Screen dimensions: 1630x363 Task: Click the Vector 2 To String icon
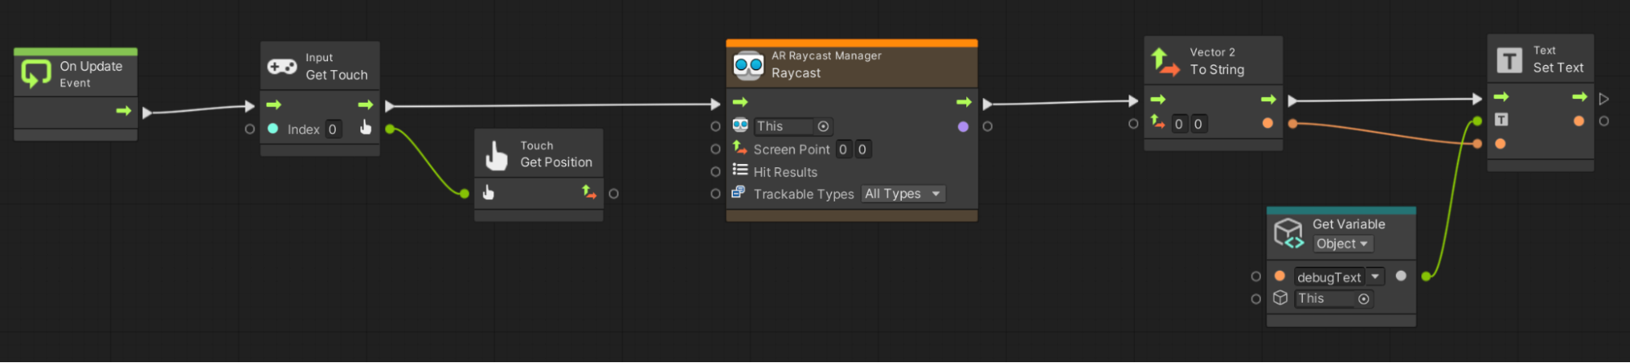pos(1165,62)
